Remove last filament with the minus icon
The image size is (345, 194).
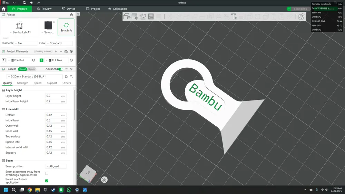click(61, 51)
